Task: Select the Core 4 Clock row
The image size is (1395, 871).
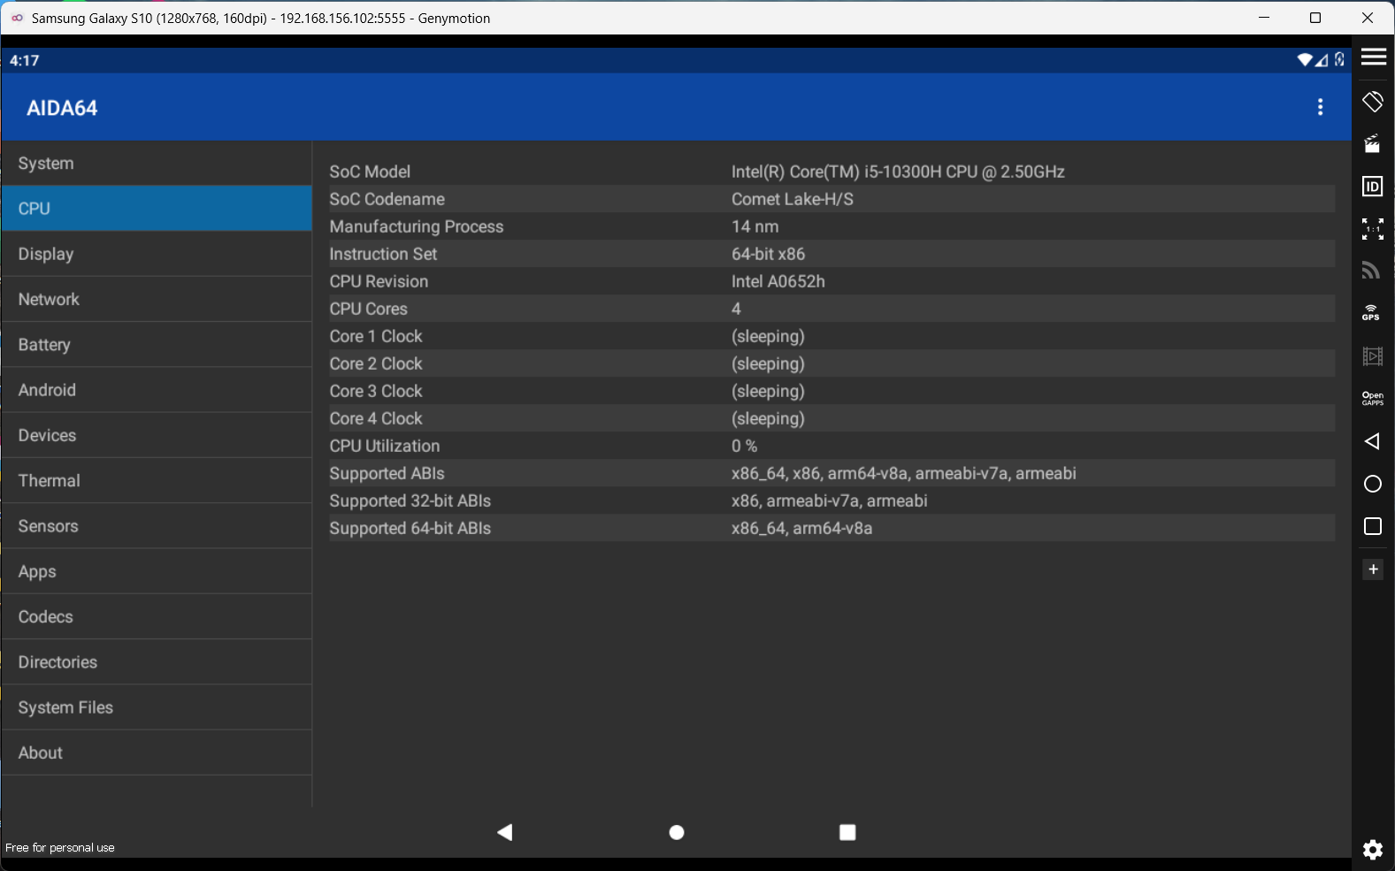Action: coord(832,418)
